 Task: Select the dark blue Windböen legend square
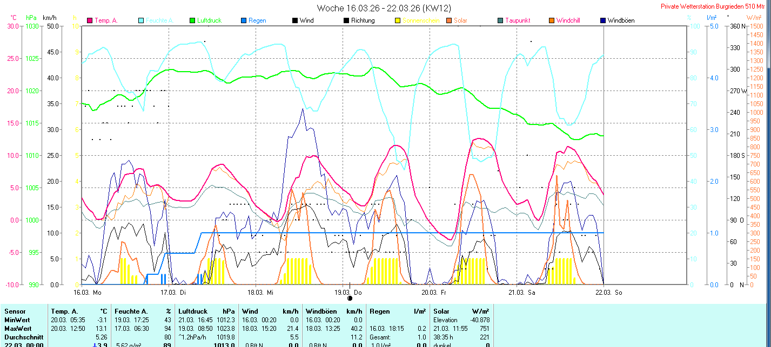(x=603, y=20)
